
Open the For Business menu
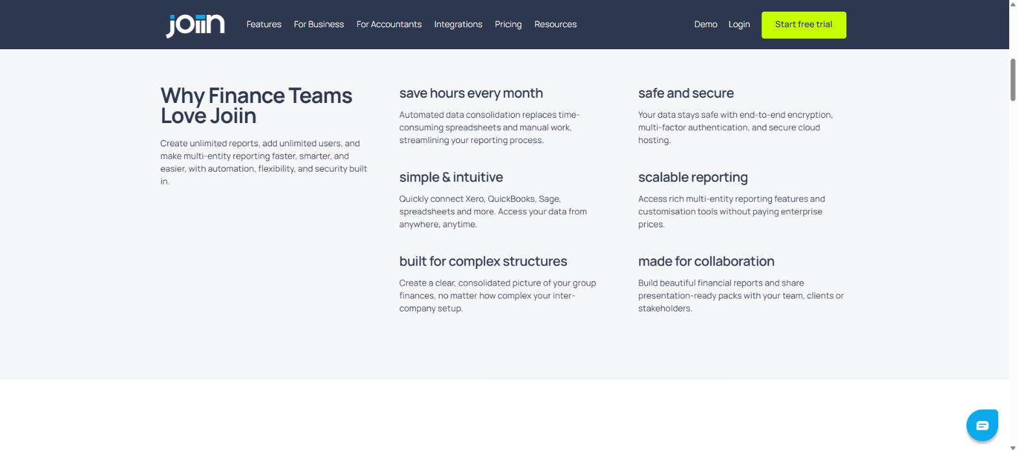pos(318,25)
